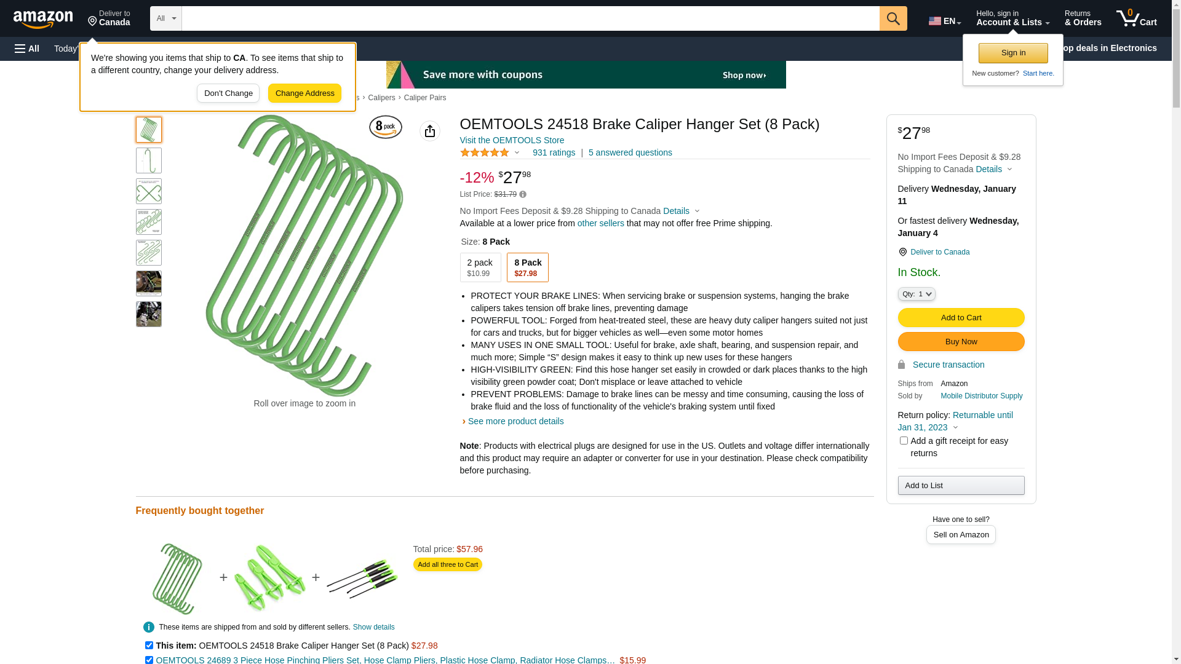Viewport: 1181px width, 664px height.
Task: Click the Amazon logo
Action: (x=43, y=19)
